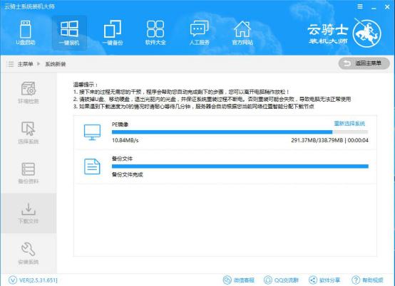Visit the 官方网站 home page
The height and width of the screenshot is (286, 395).
[242, 33]
